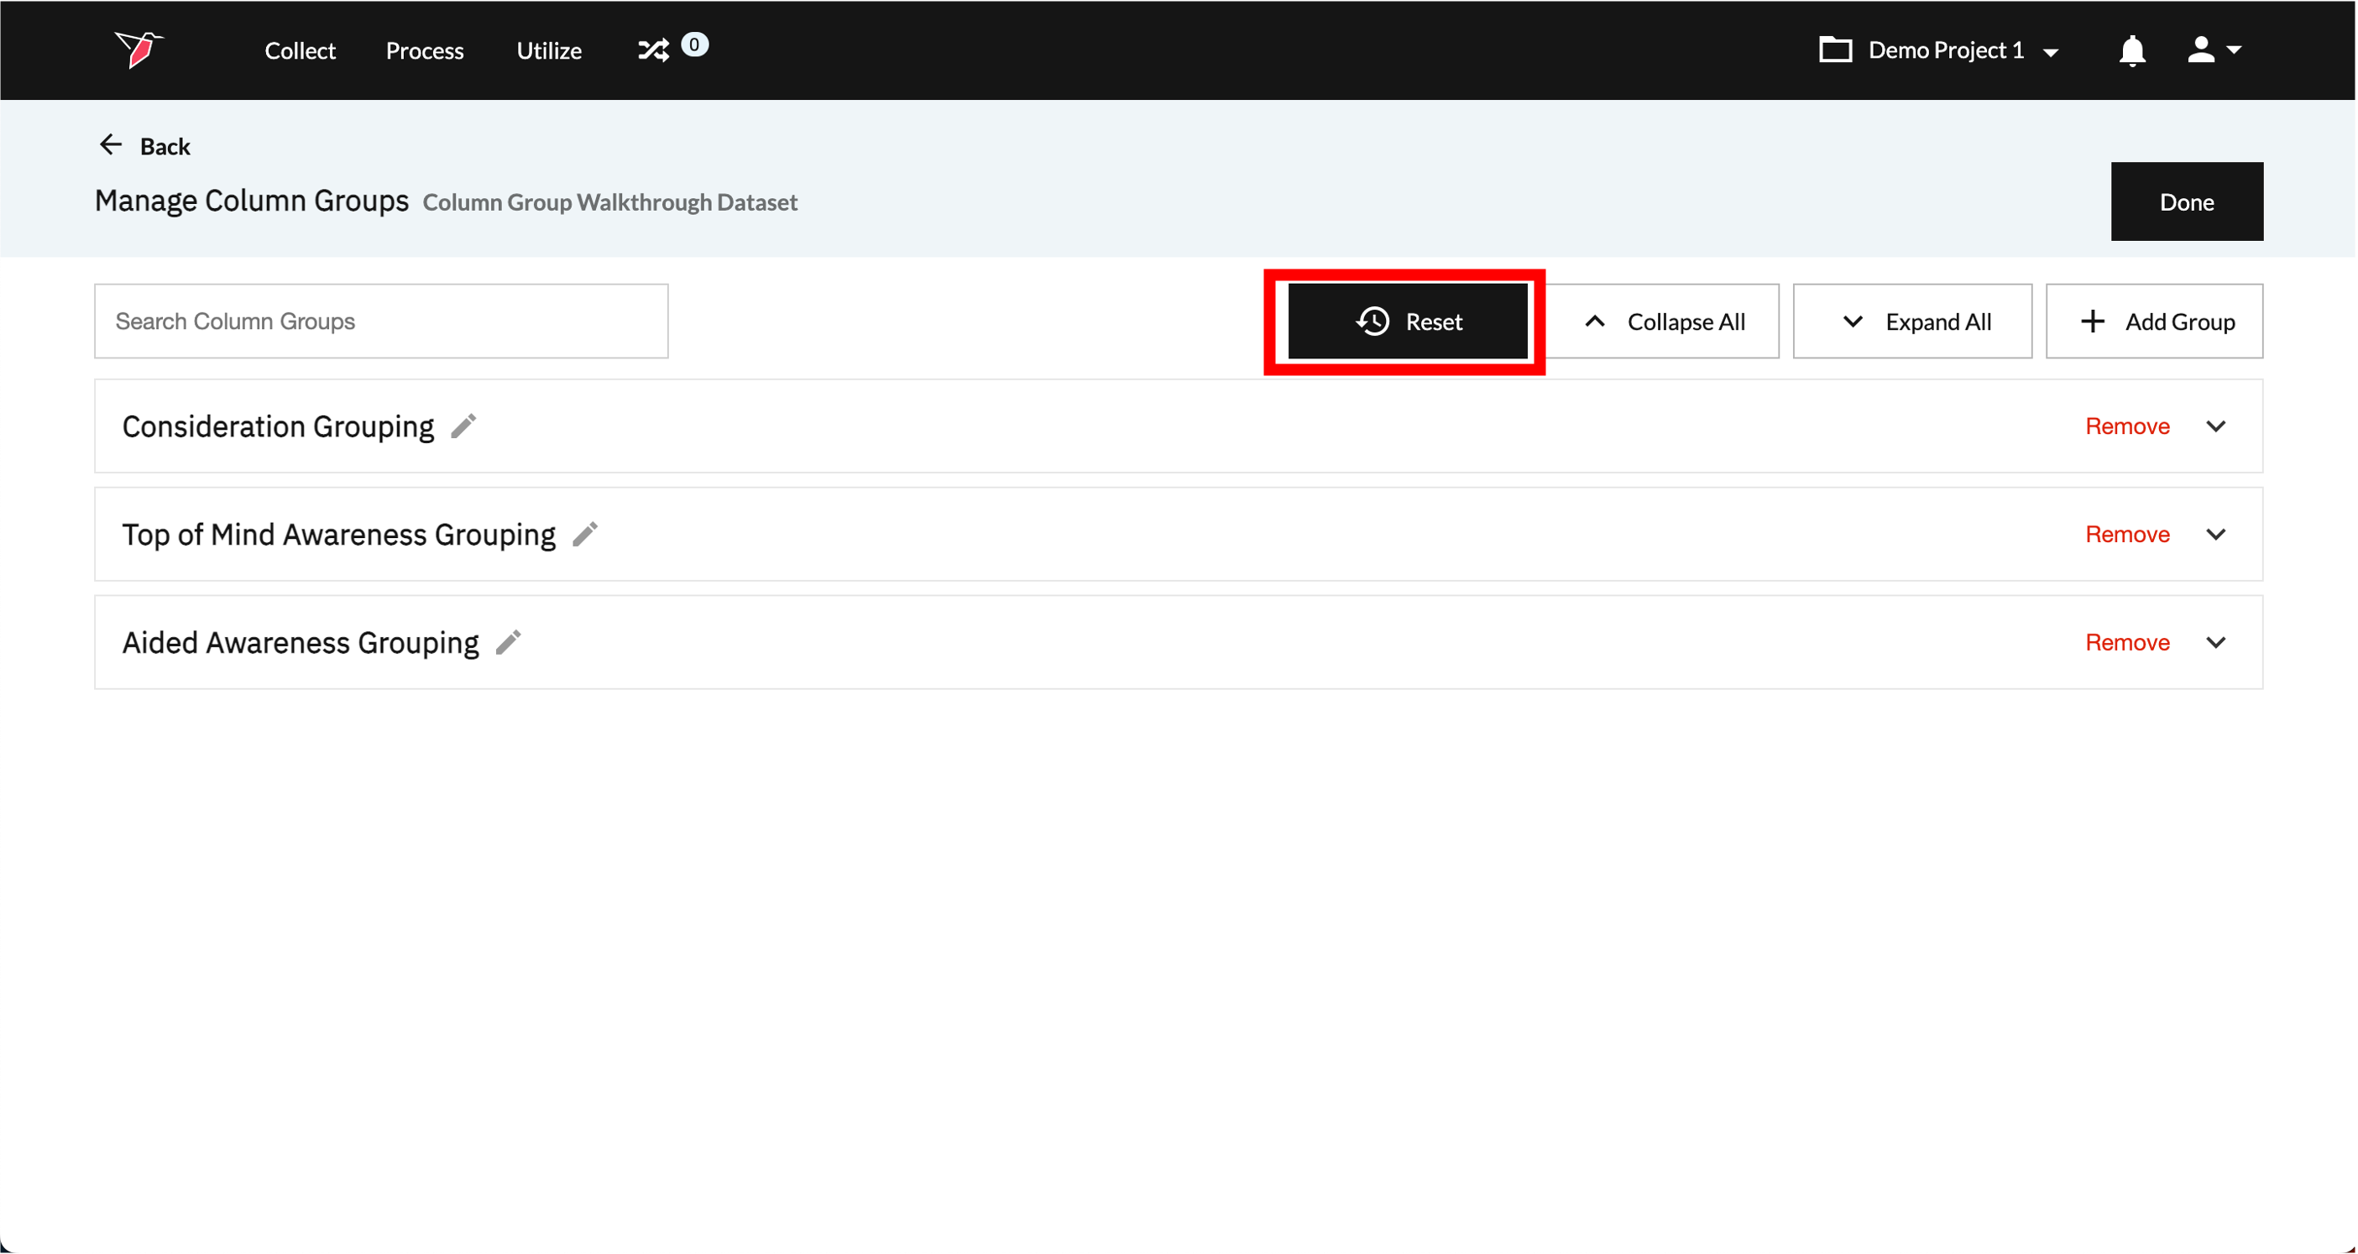Open the Process menu
The image size is (2358, 1254).
[x=425, y=50]
